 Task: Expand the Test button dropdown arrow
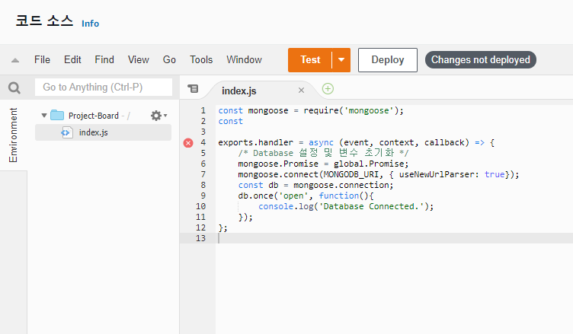341,60
